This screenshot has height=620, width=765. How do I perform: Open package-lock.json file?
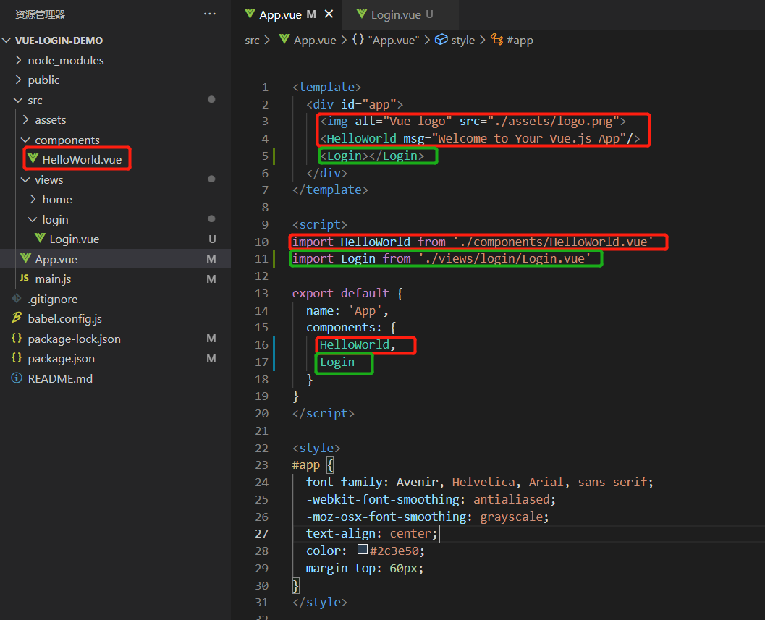point(74,339)
